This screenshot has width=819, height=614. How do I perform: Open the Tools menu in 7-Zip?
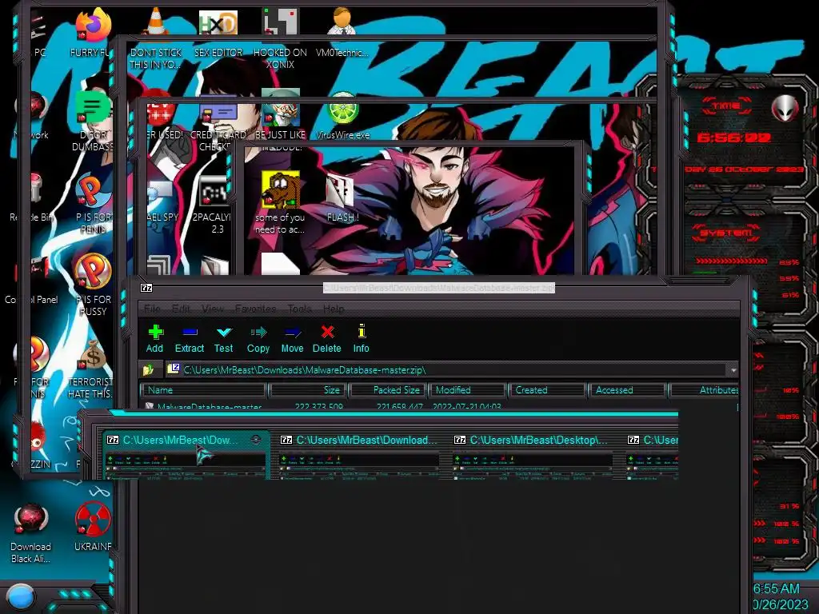(x=299, y=309)
